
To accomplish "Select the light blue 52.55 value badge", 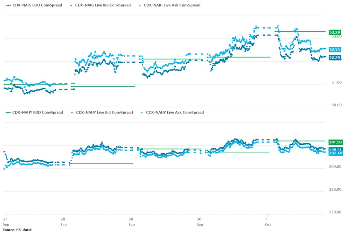I will point(334,50).
